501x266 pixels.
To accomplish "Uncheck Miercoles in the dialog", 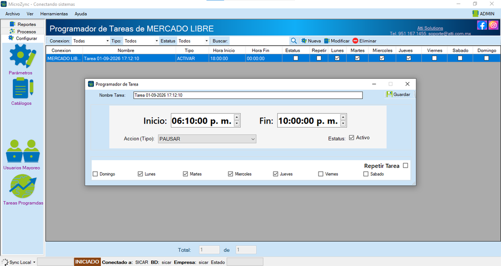I will (x=230, y=174).
